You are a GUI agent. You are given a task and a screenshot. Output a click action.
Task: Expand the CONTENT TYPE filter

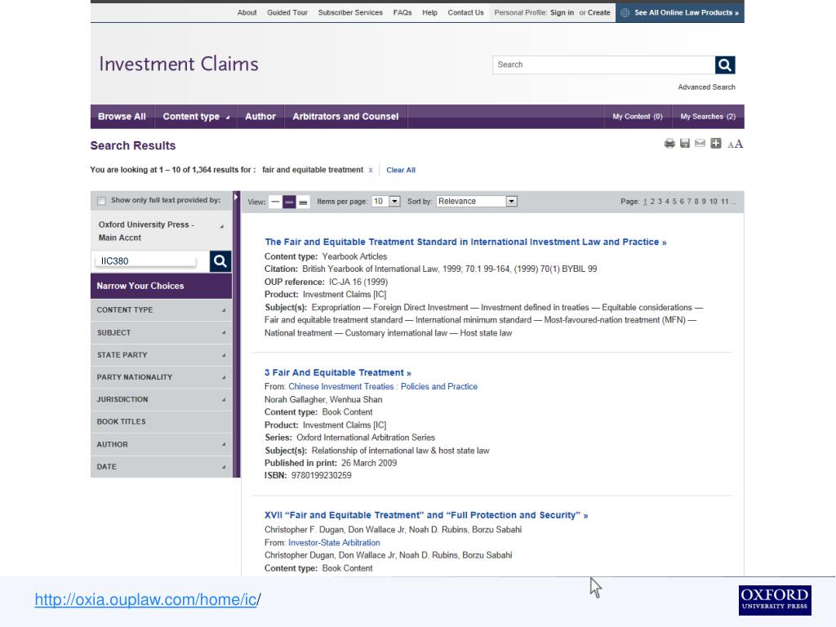(161, 309)
